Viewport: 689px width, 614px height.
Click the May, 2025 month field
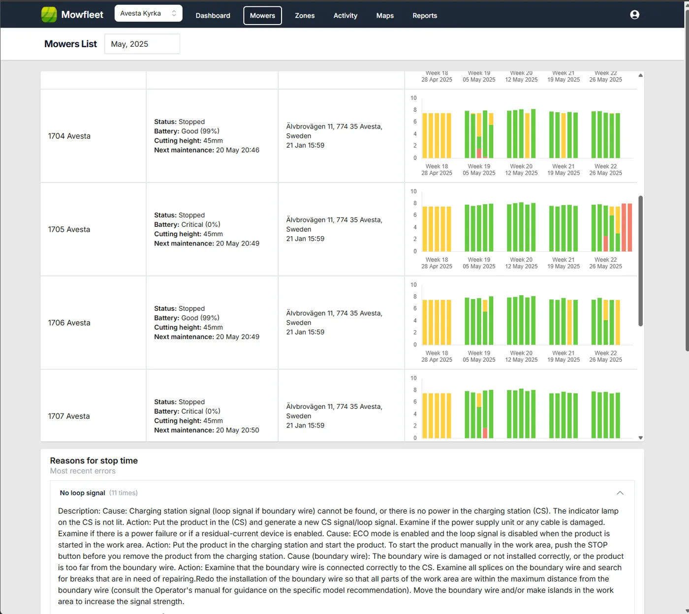point(142,44)
